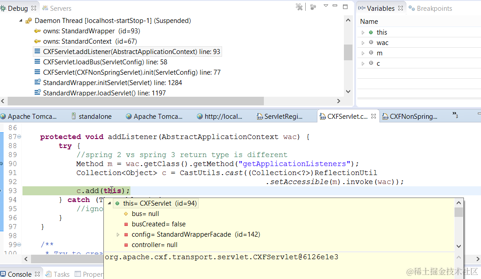481x279 pixels.
Task: Collapse the Daemon Thread tree node
Action: (21, 21)
